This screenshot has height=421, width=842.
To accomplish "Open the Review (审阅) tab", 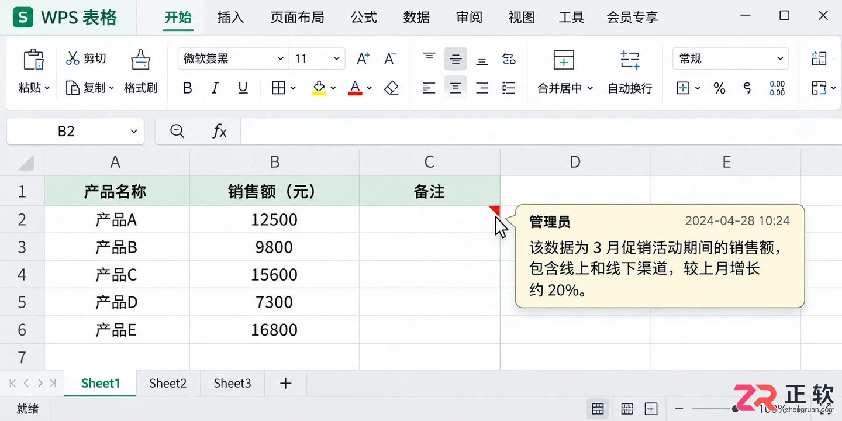I will tap(469, 18).
